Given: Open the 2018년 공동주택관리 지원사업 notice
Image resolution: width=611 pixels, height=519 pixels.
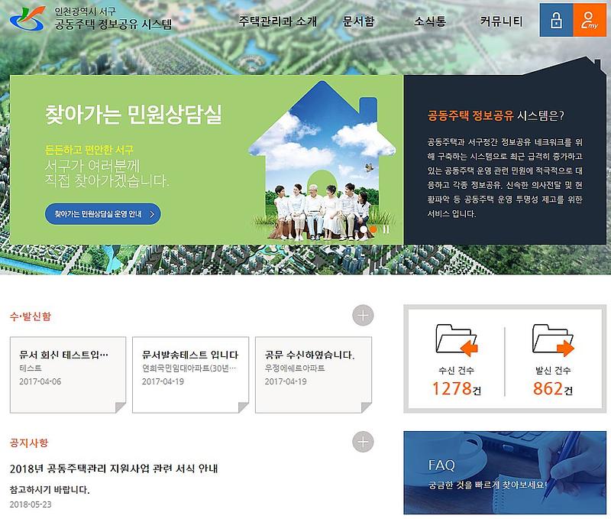Looking at the screenshot, I should coord(115,469).
